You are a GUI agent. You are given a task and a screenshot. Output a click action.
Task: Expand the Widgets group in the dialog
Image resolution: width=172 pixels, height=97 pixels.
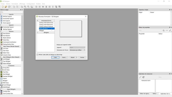(x=38, y=32)
